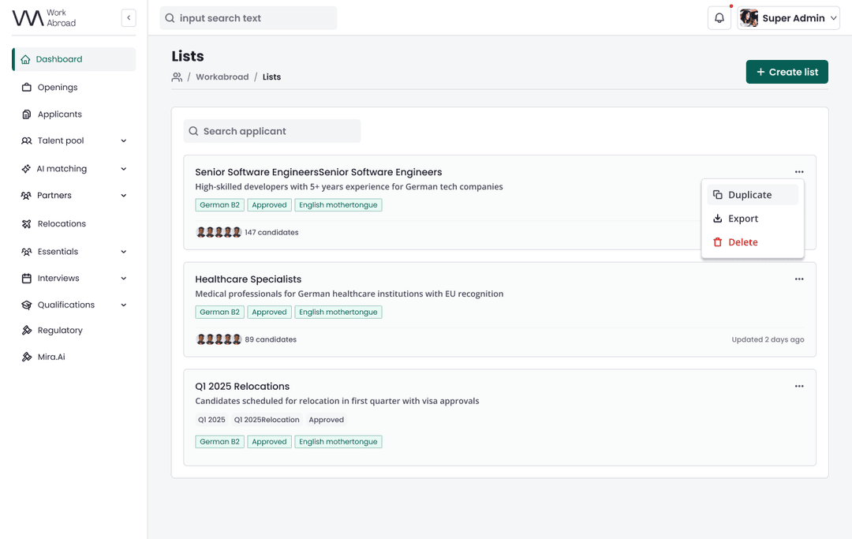
Task: Collapse the sidebar with the arrow control
Action: point(129,17)
